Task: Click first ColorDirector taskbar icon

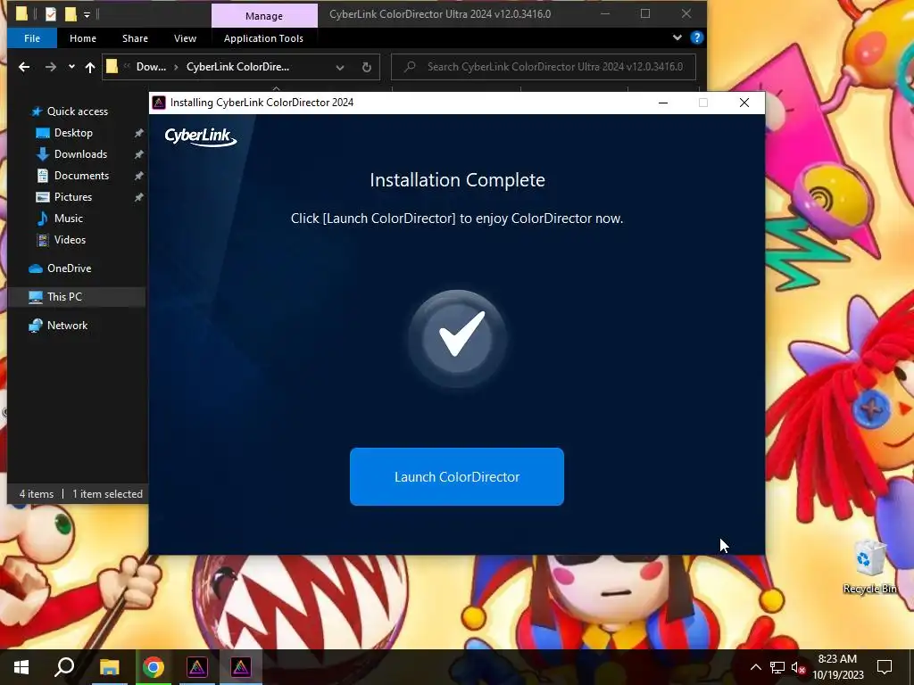Action: tap(197, 667)
